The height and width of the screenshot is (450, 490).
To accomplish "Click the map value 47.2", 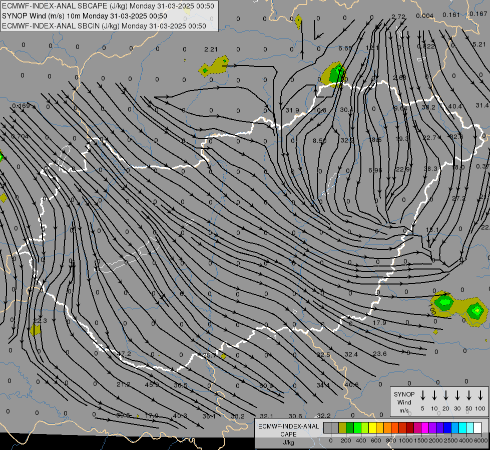I will 124,354.
